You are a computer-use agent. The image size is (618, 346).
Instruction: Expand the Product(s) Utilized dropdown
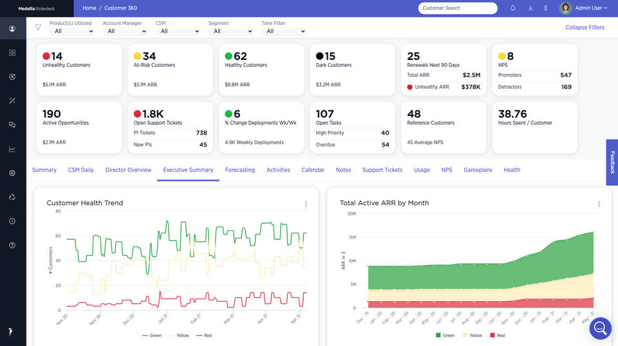point(71,31)
